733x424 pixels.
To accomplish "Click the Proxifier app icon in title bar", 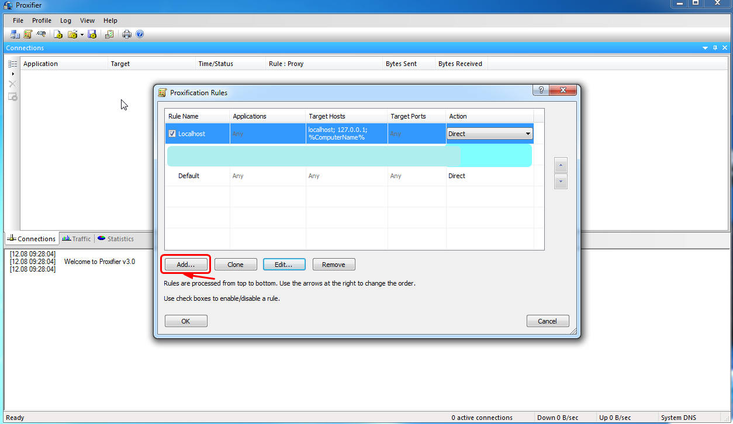I will tap(8, 5).
